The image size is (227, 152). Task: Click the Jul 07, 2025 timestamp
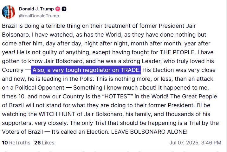(x=195, y=143)
